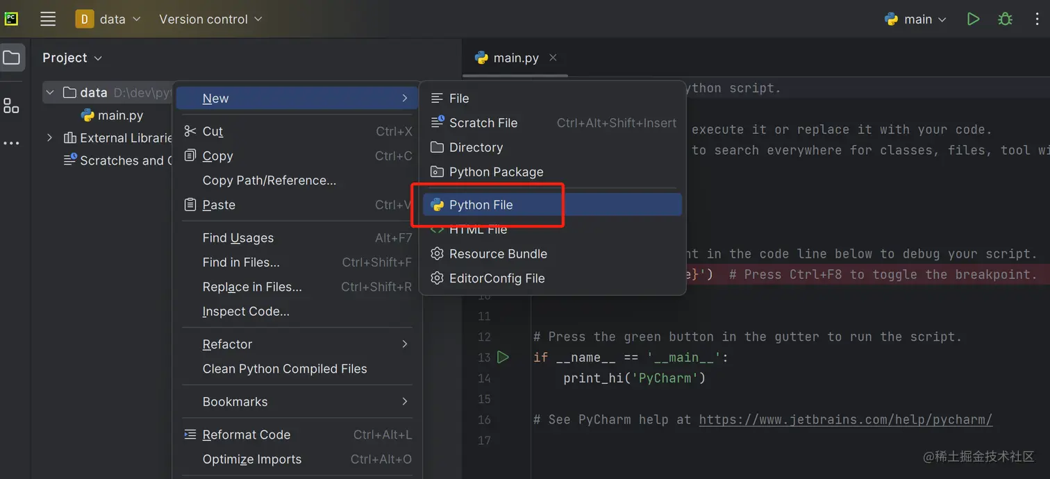Click the File icon in New submenu
The image size is (1050, 479).
437,98
